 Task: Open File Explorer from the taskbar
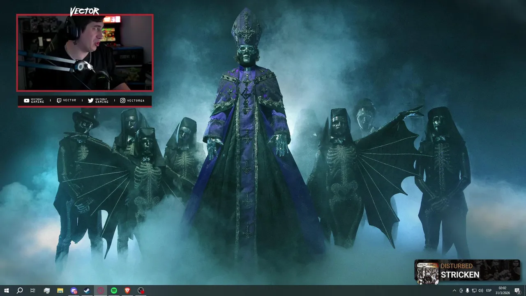point(60,291)
